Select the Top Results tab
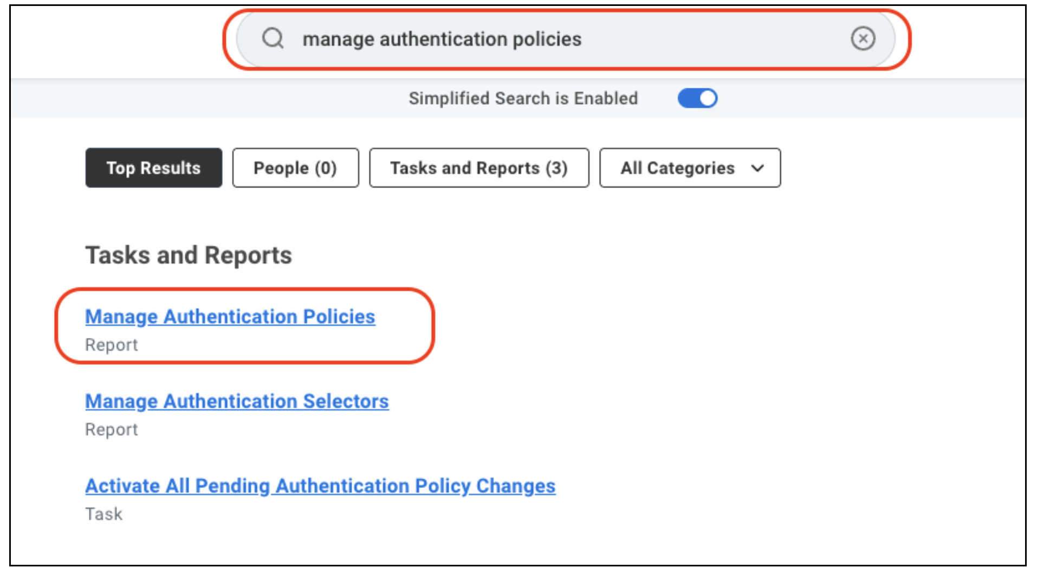Viewport: 1037px width, 574px height. 153,168
